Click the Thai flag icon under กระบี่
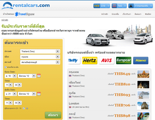Viewport: 155px width, 120px height. point(70,118)
